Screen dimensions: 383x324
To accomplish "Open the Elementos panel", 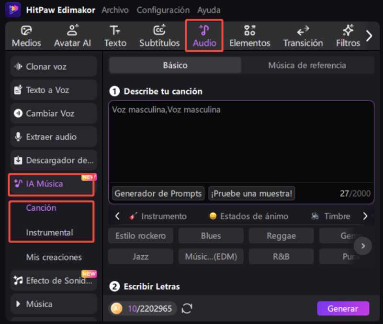I will (249, 36).
